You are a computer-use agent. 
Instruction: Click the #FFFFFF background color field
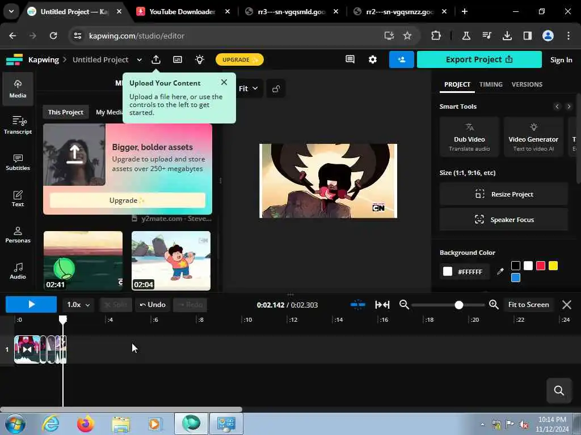465,272
